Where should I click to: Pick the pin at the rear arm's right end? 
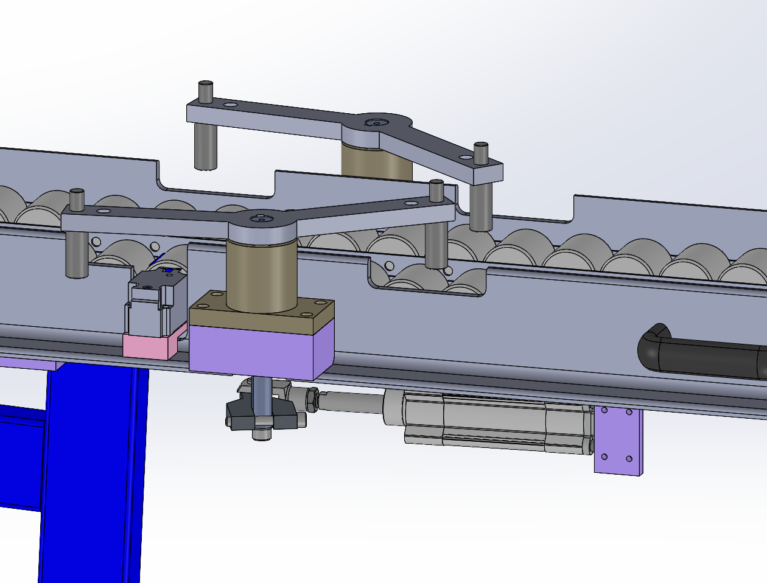481,187
